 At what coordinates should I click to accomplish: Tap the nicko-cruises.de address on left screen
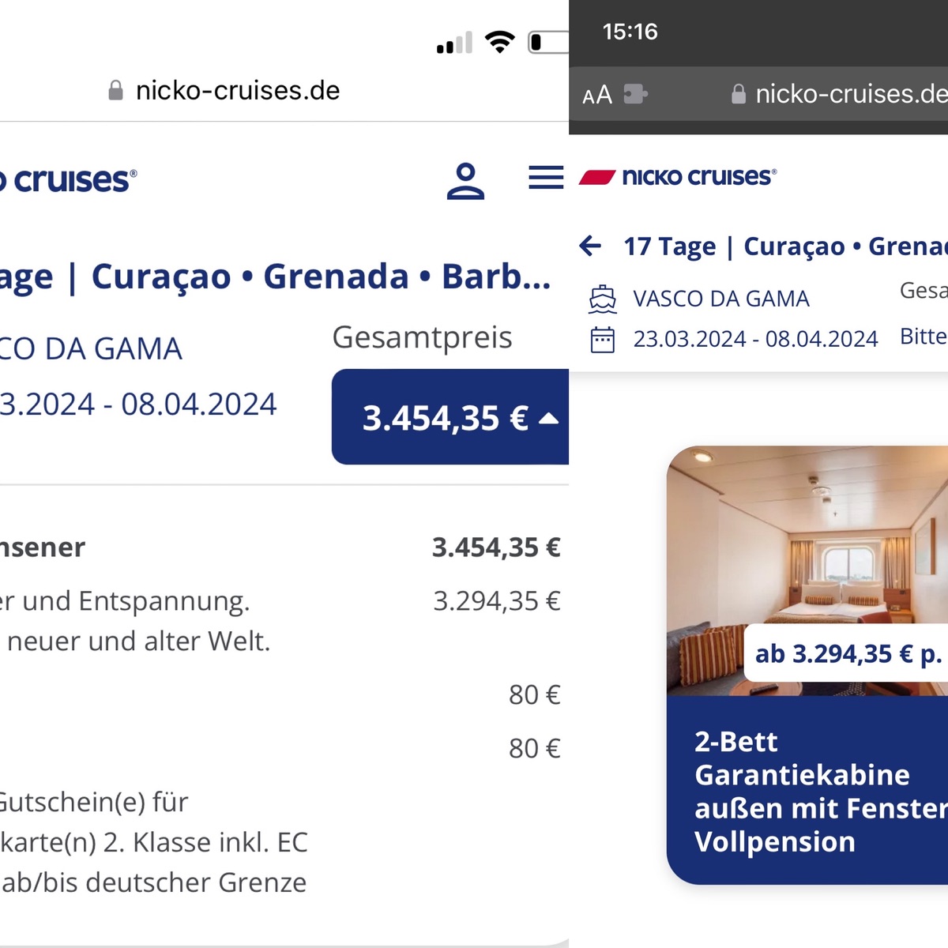tap(238, 90)
